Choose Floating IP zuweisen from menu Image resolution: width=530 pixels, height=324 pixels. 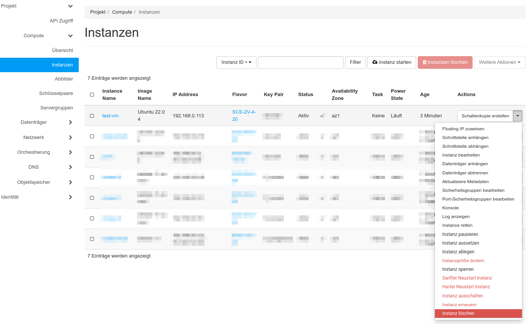[463, 129]
